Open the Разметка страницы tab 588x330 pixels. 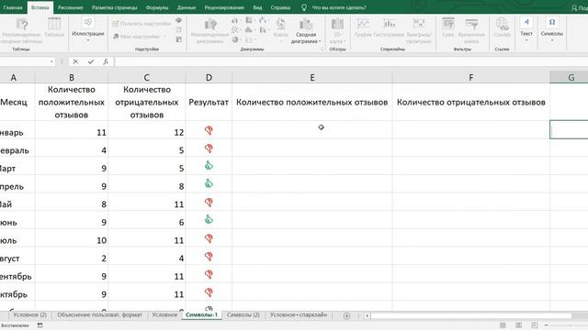tap(114, 7)
